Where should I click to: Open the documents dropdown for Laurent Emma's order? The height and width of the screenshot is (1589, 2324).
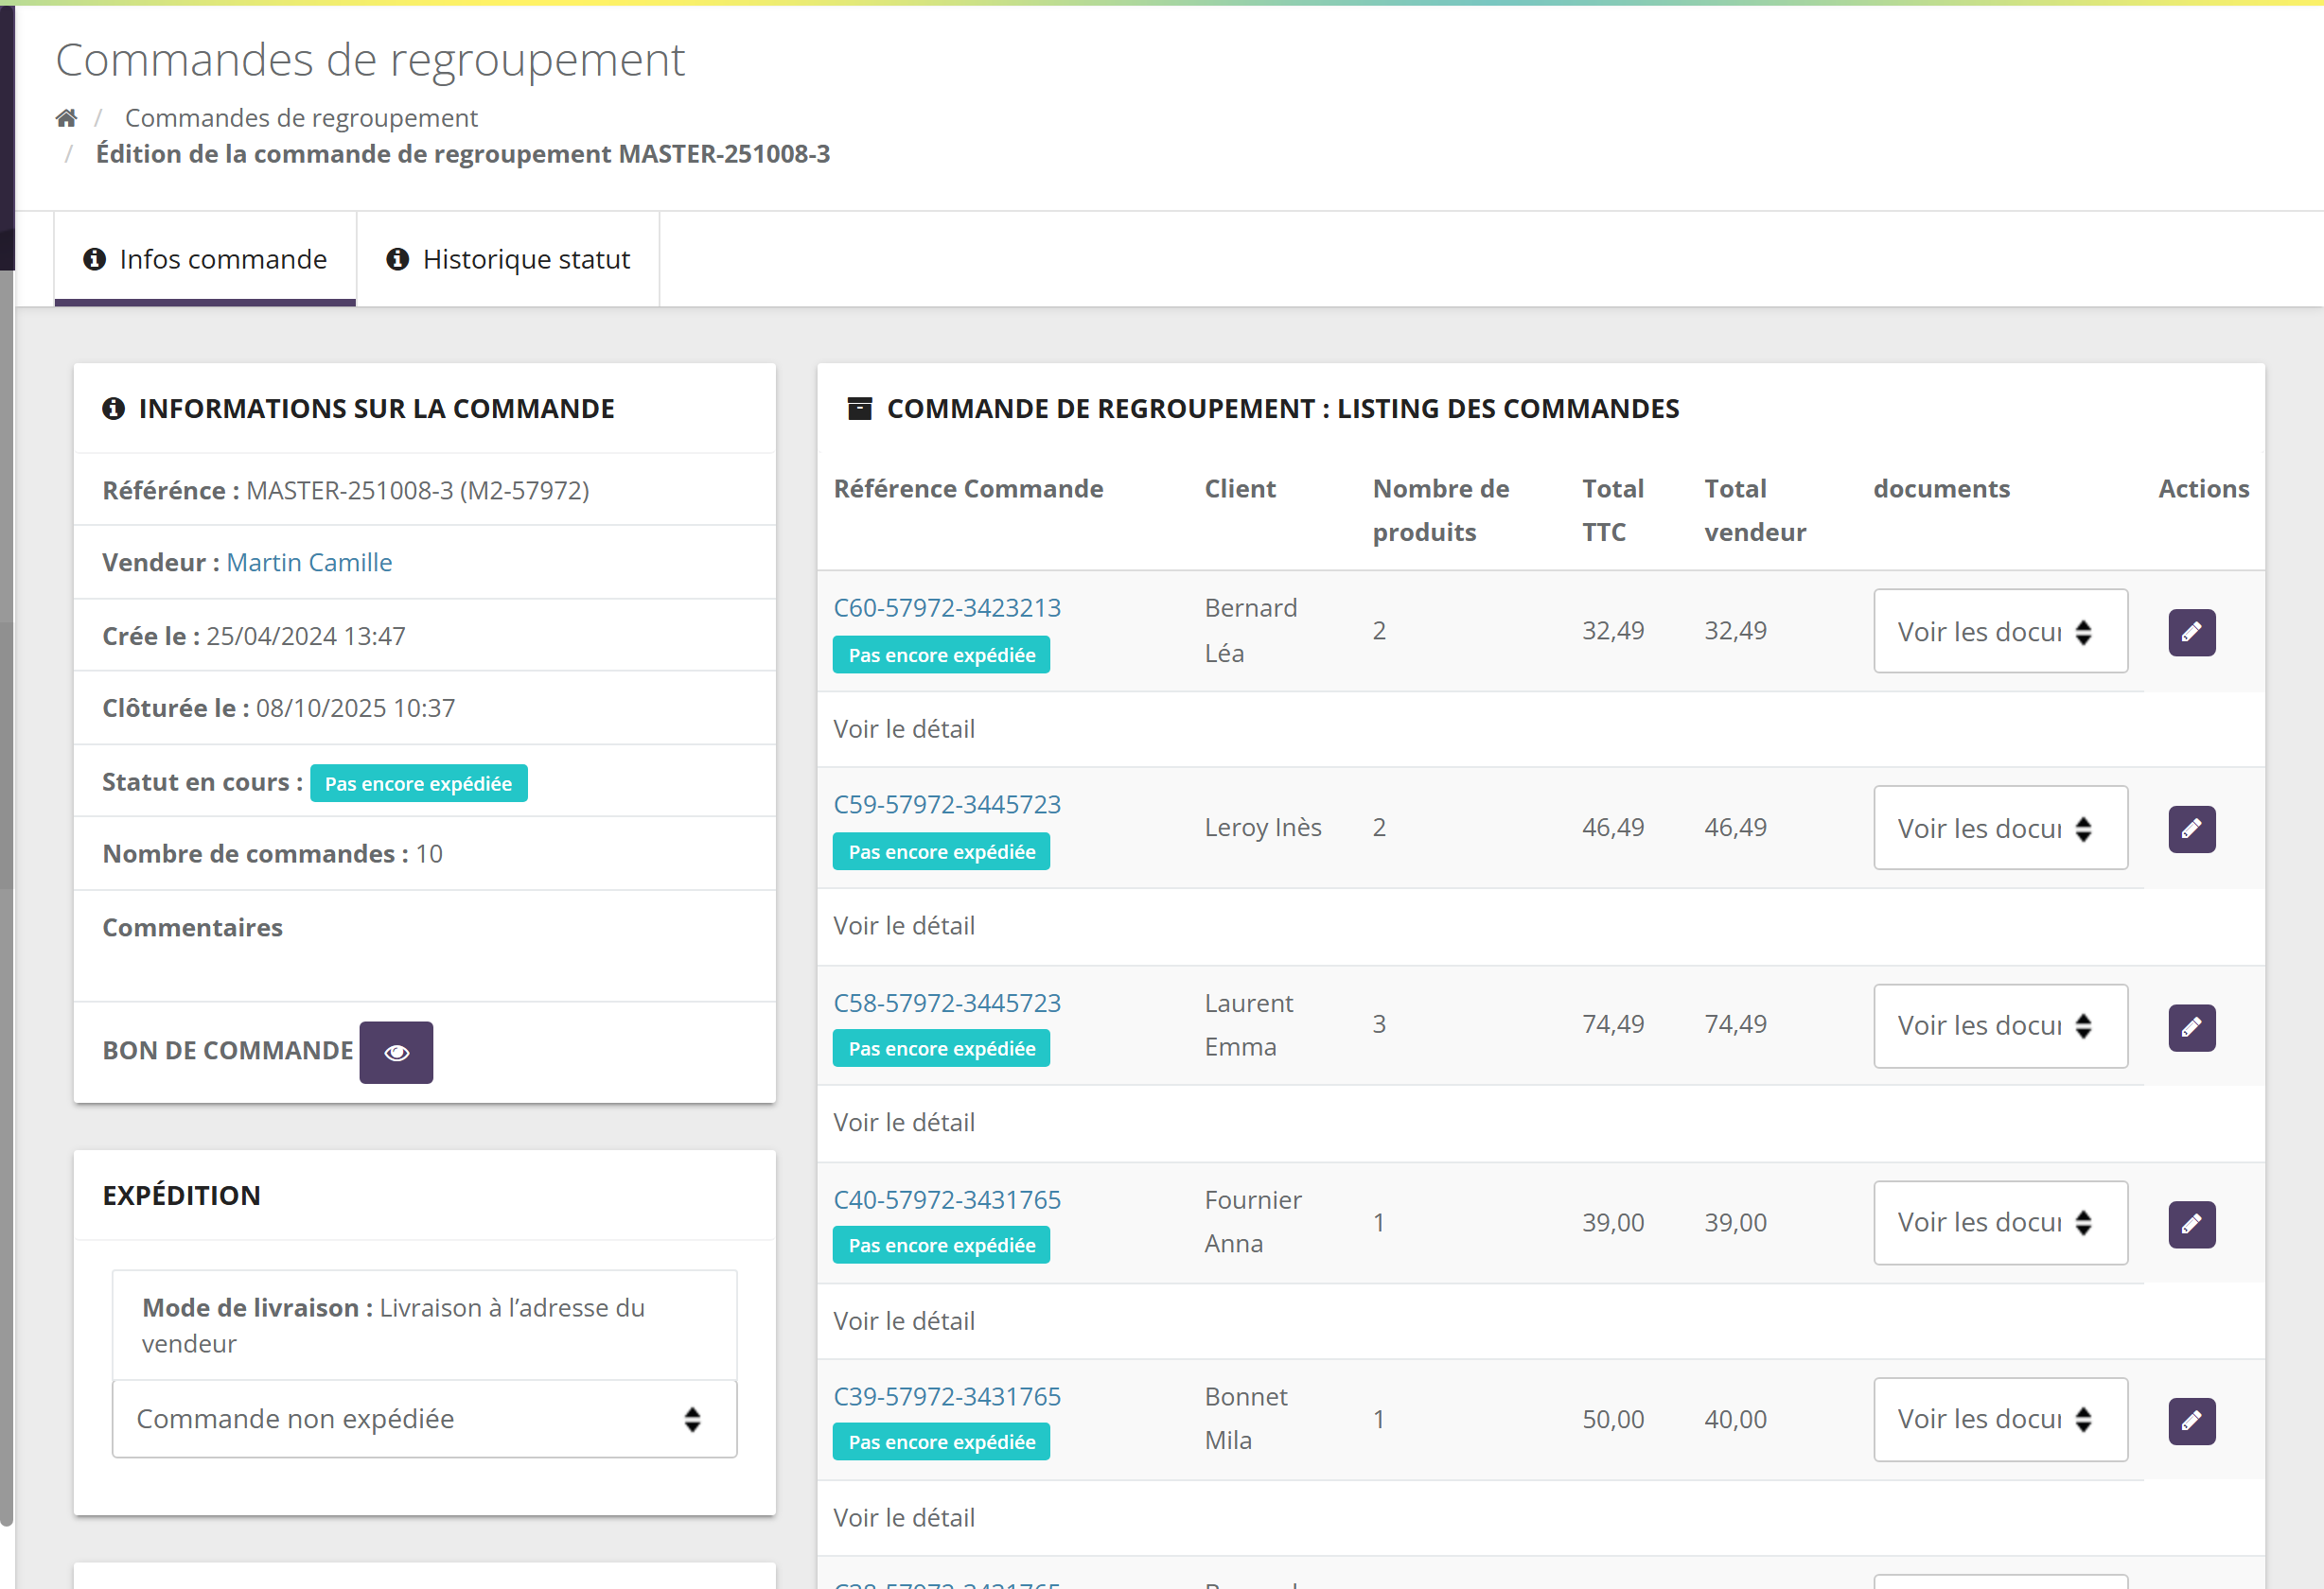tap(2000, 1026)
